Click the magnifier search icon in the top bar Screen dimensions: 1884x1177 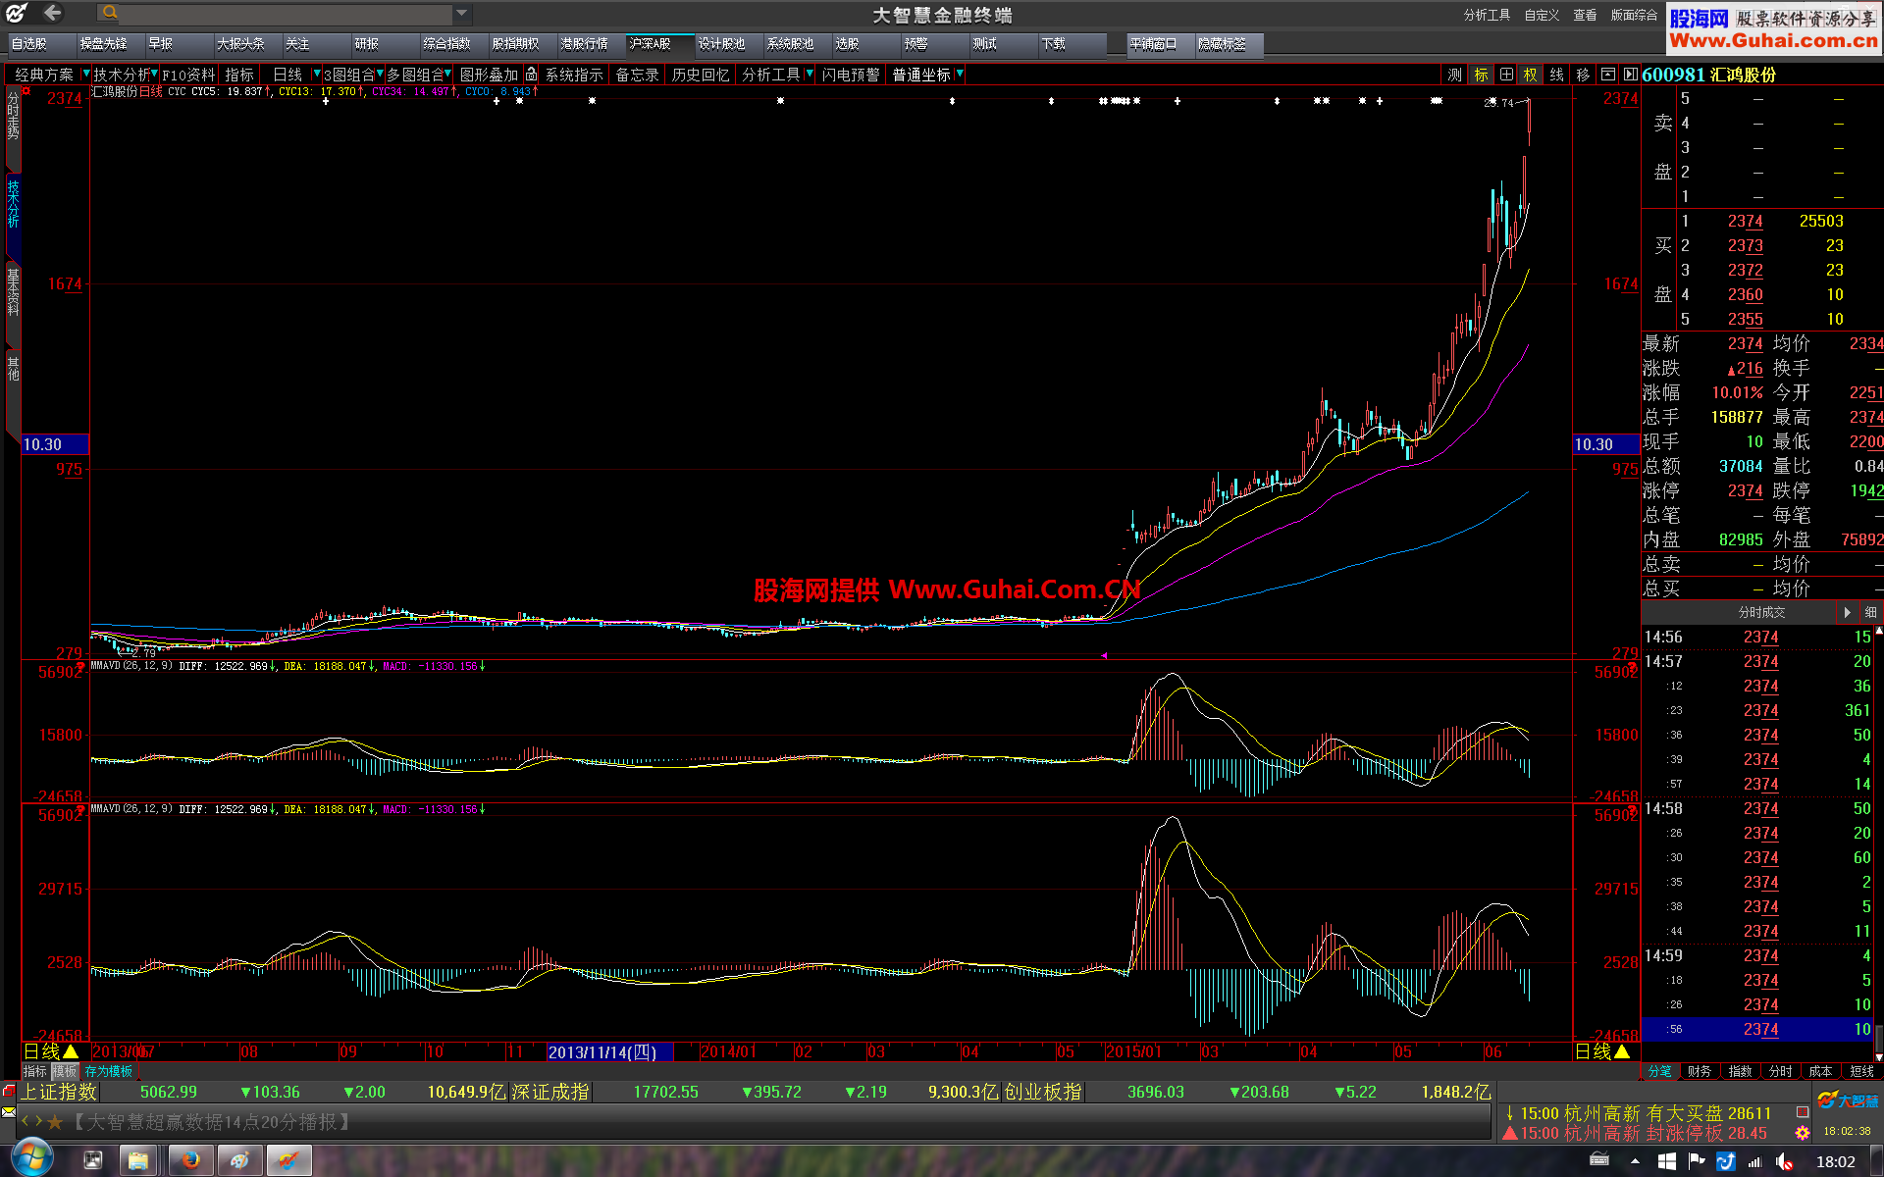[110, 13]
